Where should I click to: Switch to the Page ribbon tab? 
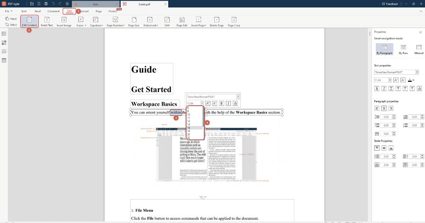click(98, 11)
